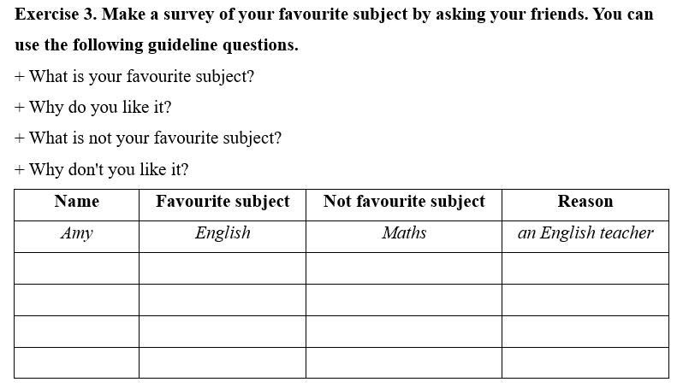Select the "Favourite subject" header cell
This screenshot has height=388, width=683.
point(223,202)
